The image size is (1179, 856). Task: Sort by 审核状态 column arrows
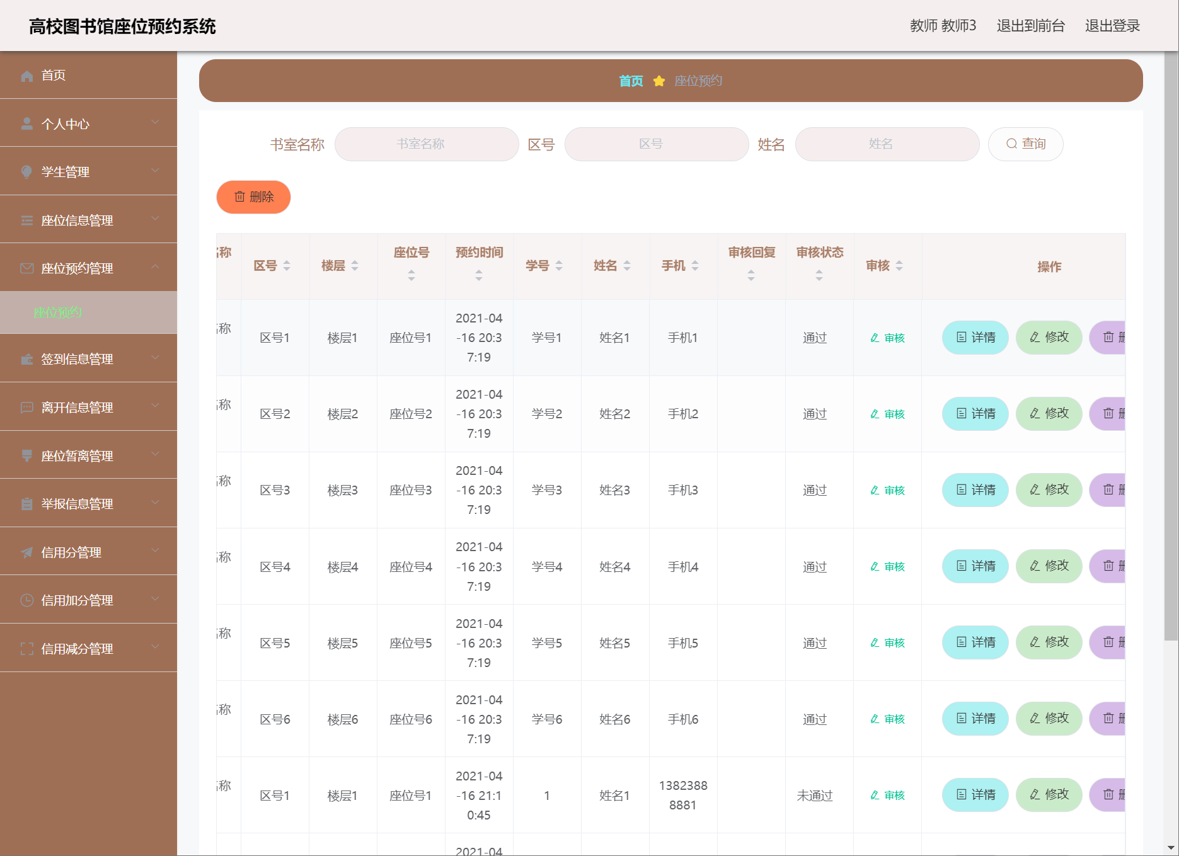819,275
